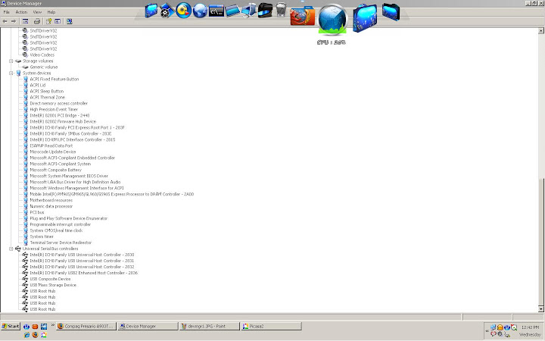The height and width of the screenshot is (341, 545).
Task: Select Microsoft UAA Bus Driver for High Definition Audio
Action: pos(75,182)
